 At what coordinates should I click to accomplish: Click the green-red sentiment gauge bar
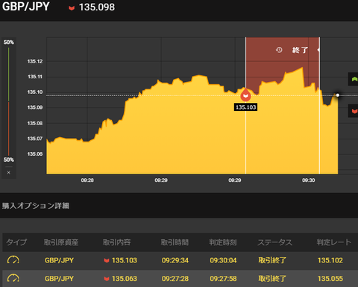click(9, 101)
